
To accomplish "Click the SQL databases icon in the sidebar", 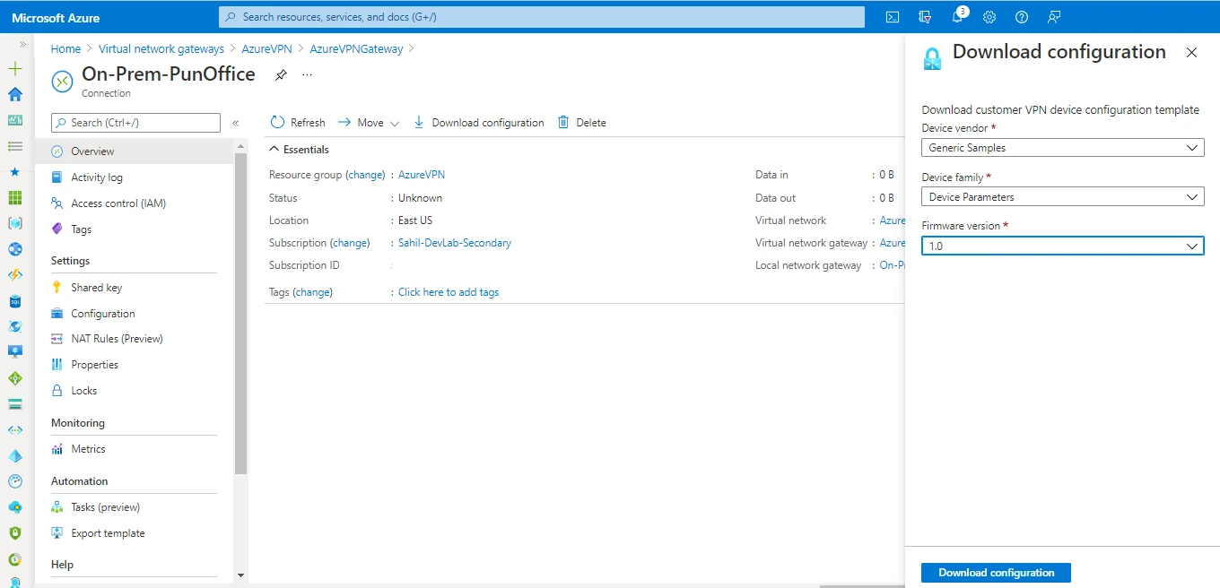I will click(13, 300).
